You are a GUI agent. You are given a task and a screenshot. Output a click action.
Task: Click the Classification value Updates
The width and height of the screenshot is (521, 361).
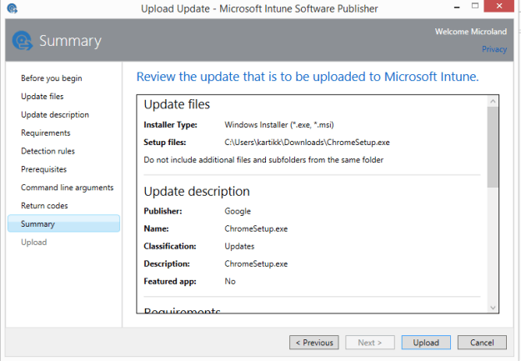pos(239,246)
